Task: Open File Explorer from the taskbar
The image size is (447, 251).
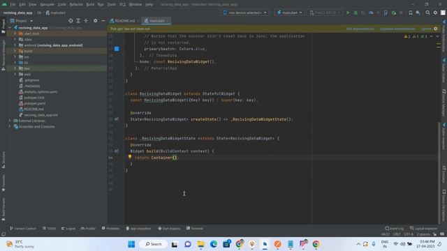Action: point(200,244)
